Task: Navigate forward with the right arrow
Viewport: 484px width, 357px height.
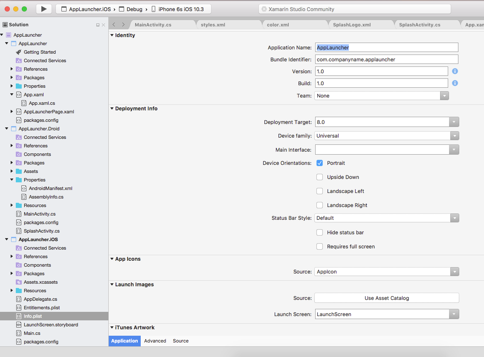Action: tap(123, 25)
